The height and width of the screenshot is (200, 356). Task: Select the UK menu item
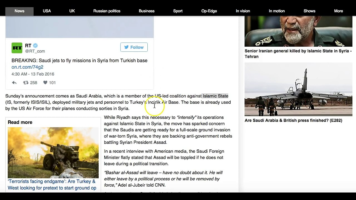pos(72,11)
